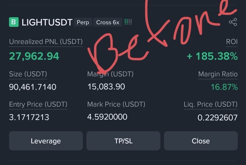Tap the Margin Ratio label
The width and height of the screenshot is (246, 165).
point(218,74)
